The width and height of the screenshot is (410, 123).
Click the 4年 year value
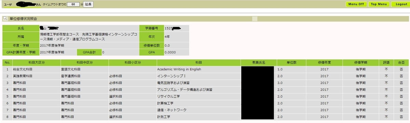click(x=167, y=37)
